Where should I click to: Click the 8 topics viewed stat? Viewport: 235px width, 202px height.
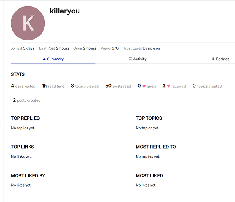85,86
